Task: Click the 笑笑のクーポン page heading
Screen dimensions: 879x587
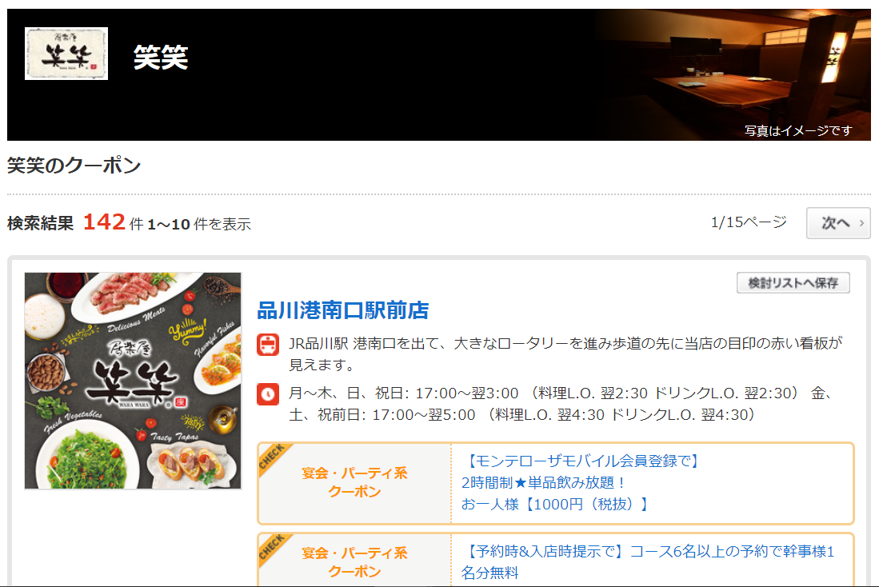Action: [74, 166]
